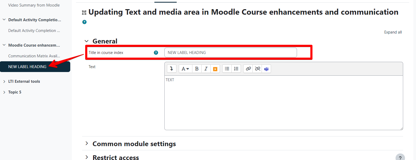Click the Text and media area icon by heading
The width and height of the screenshot is (416, 160).
tap(84, 13)
